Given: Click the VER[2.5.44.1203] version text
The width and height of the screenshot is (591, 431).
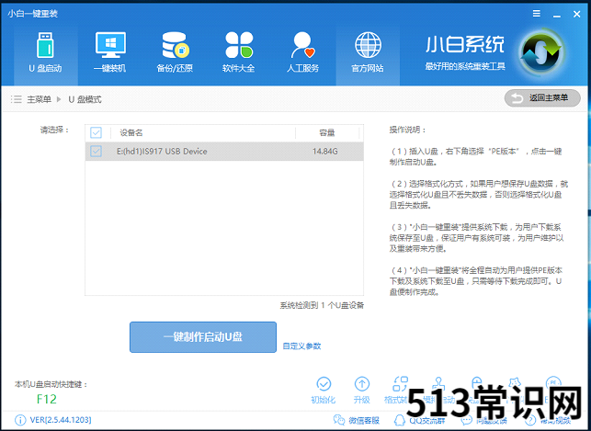Looking at the screenshot, I should [61, 420].
